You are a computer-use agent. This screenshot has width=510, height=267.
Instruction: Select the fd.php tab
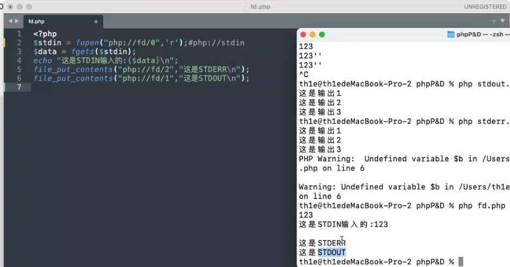pos(62,21)
